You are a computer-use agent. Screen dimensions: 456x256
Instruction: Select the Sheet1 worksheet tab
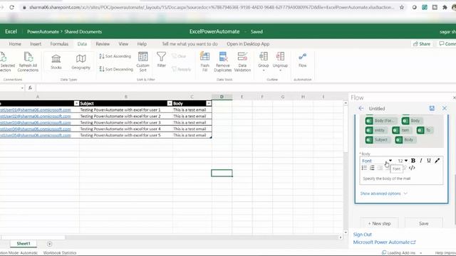[24, 243]
